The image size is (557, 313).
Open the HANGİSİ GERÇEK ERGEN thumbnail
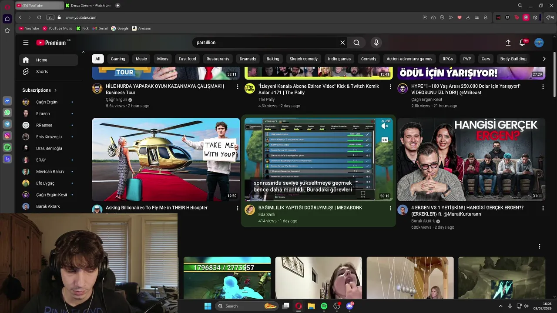(x=471, y=160)
